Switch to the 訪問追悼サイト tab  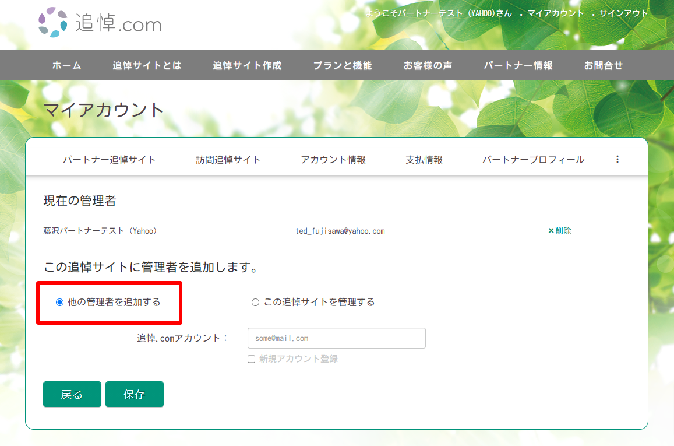(x=228, y=160)
